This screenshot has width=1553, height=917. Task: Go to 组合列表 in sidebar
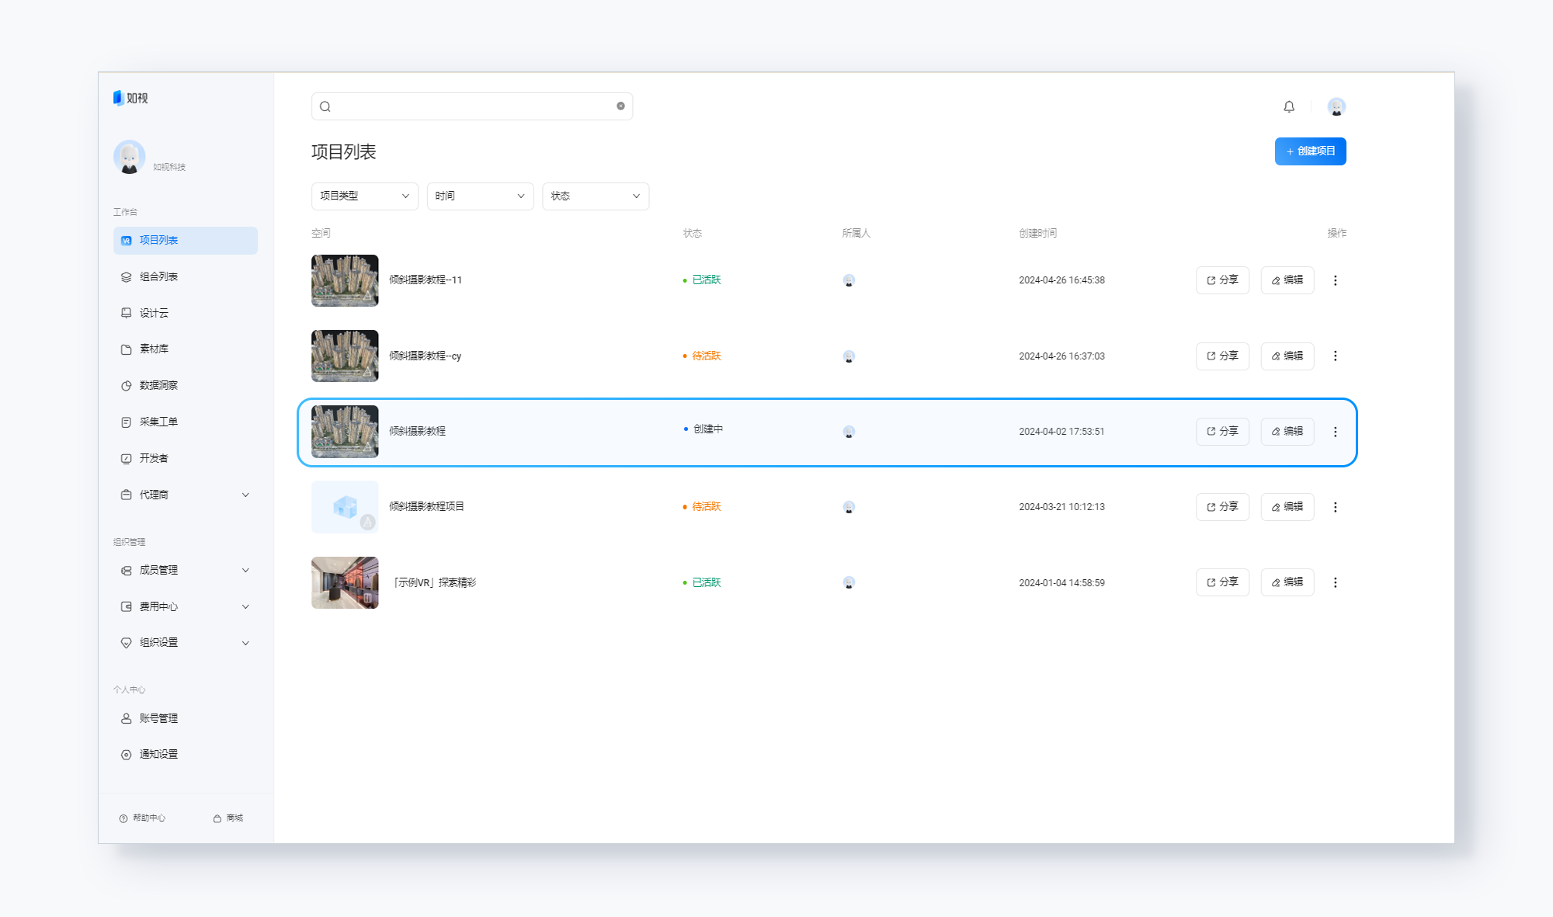pyautogui.click(x=186, y=277)
